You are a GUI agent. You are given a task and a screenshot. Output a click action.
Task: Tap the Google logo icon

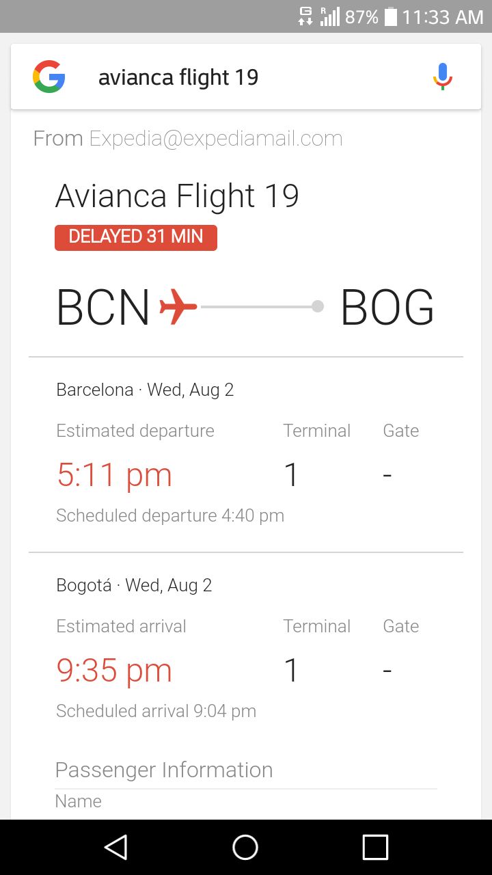[x=49, y=77]
